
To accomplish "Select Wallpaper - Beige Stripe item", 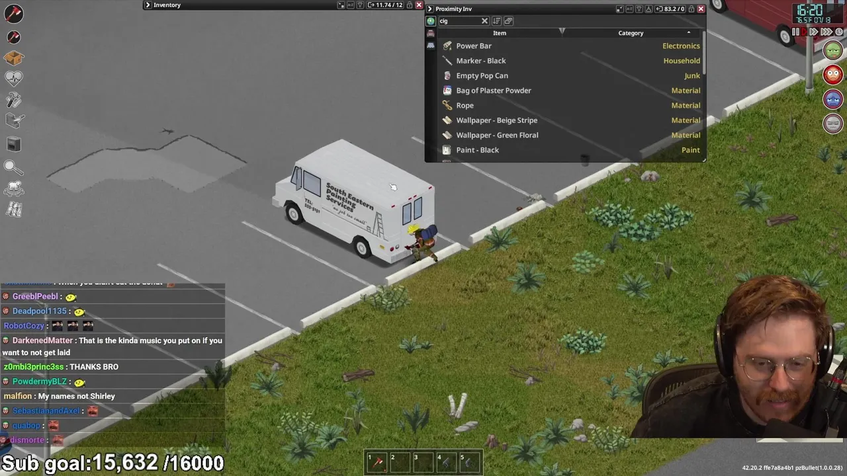I will pyautogui.click(x=570, y=120).
